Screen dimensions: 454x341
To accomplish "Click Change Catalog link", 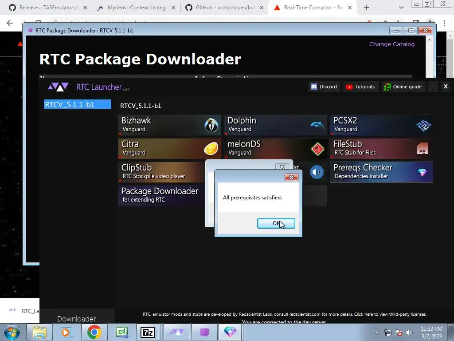I will (392, 44).
